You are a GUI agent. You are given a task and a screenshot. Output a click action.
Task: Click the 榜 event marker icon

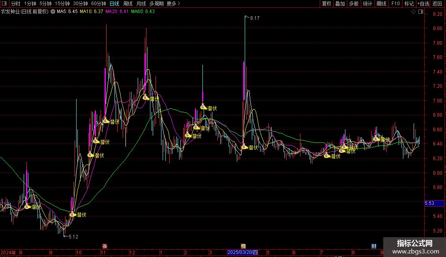243,246
